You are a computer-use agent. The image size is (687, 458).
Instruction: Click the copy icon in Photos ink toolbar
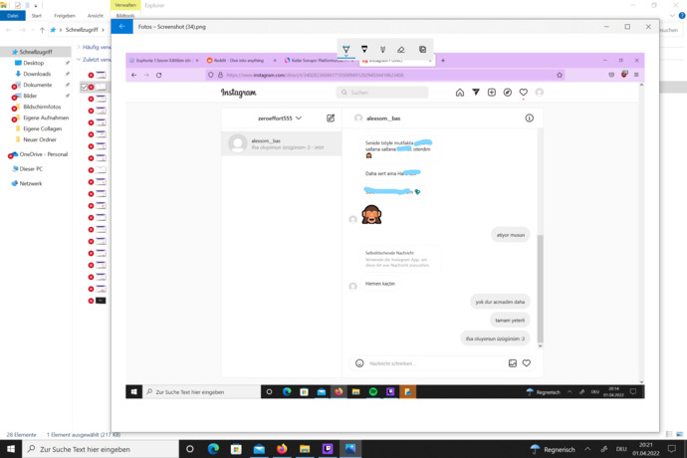422,49
